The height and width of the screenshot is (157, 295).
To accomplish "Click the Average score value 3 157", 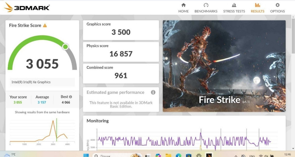I will (42, 102).
